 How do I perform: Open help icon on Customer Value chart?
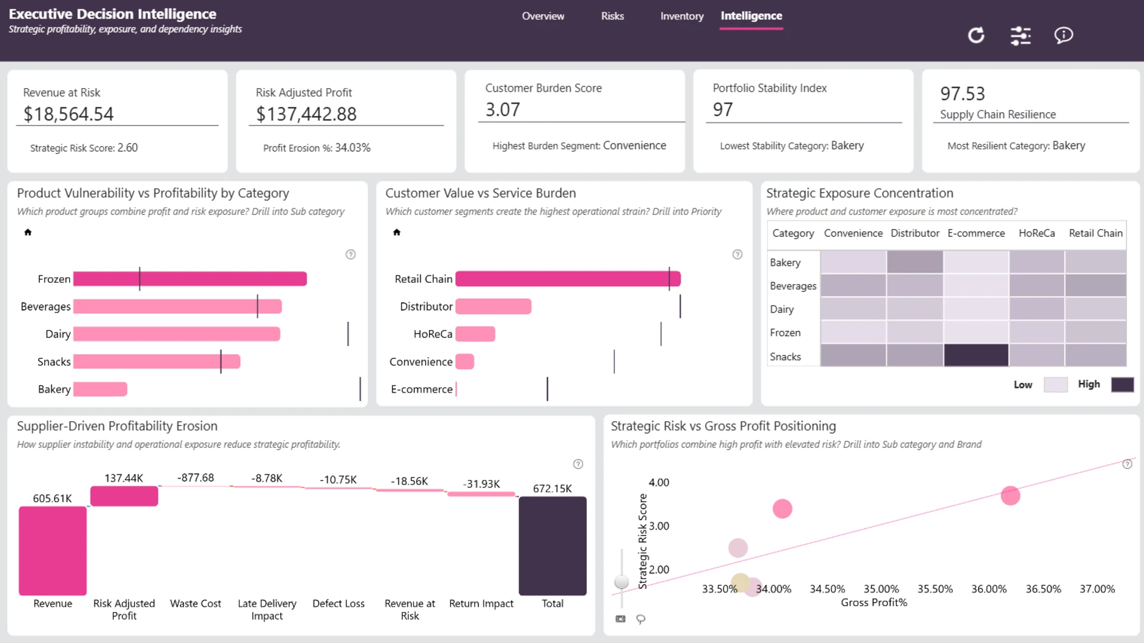click(738, 254)
